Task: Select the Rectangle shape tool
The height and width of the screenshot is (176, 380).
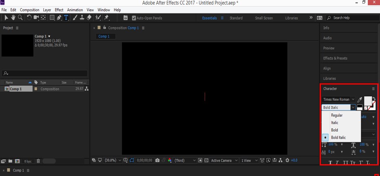Action: [x=52, y=17]
